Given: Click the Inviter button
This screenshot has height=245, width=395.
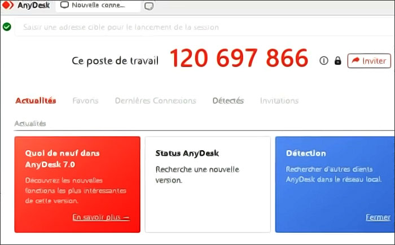Looking at the screenshot, I should click(369, 61).
